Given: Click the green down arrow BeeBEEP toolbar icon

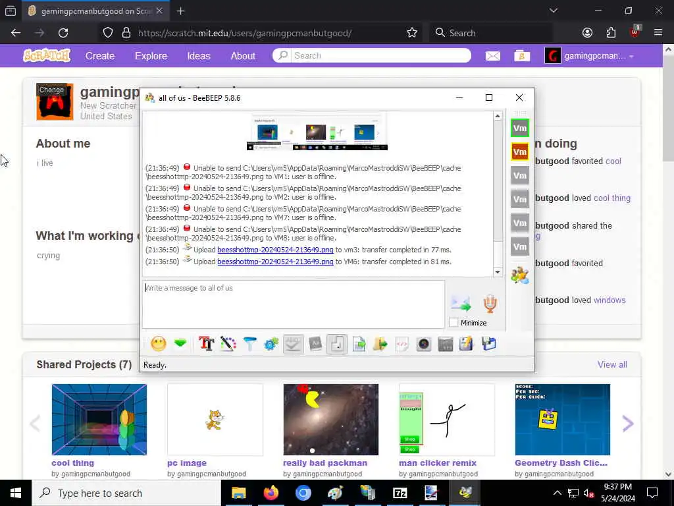Looking at the screenshot, I should pos(180,344).
